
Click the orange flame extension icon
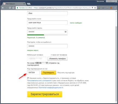coord(111,8)
